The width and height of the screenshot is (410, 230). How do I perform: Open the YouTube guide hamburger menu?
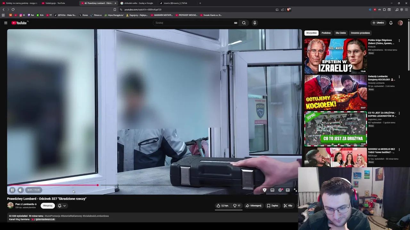tap(5, 23)
